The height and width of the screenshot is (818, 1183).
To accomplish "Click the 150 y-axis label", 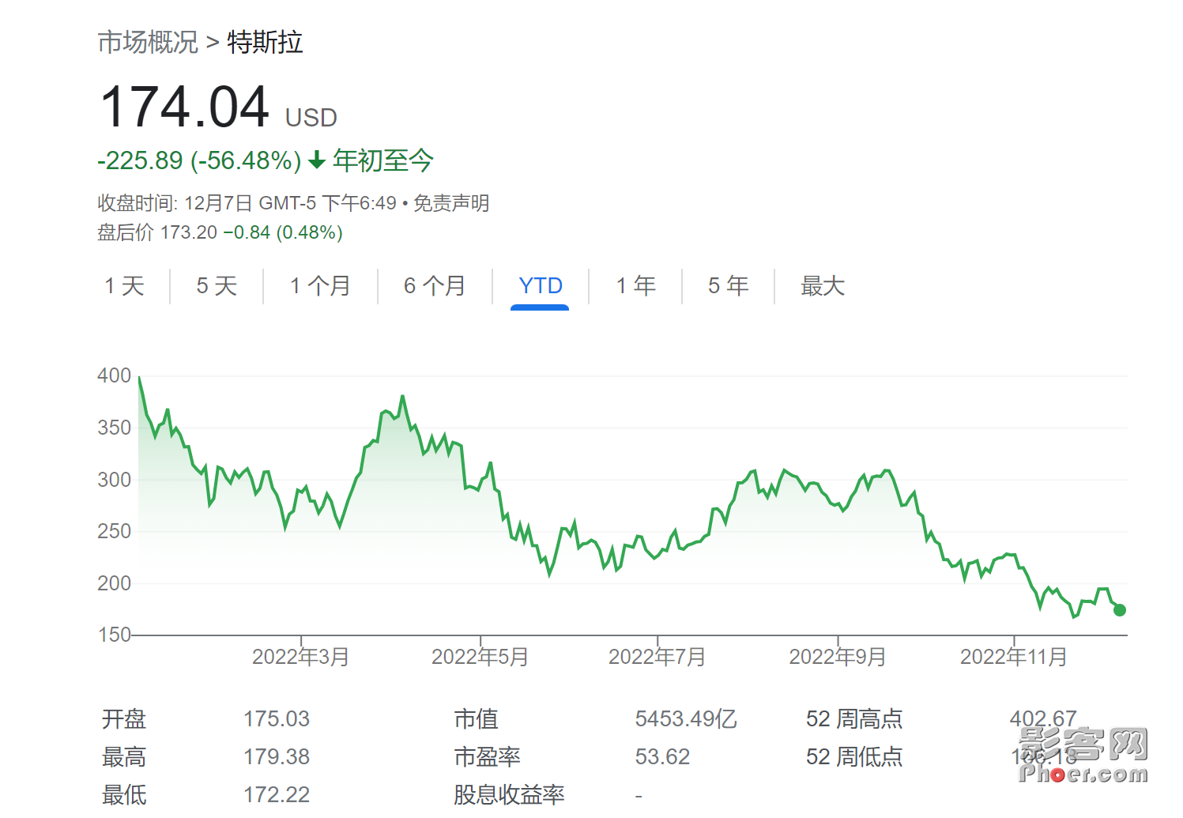I will pos(114,635).
